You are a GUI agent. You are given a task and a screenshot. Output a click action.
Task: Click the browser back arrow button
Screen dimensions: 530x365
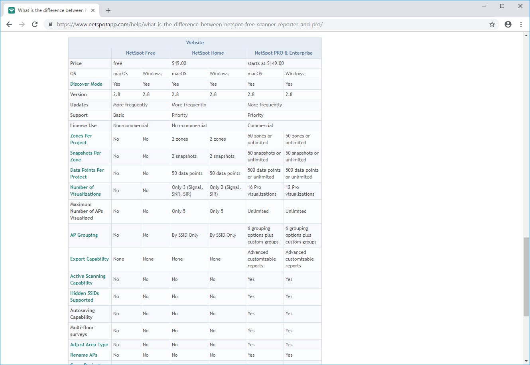point(9,24)
